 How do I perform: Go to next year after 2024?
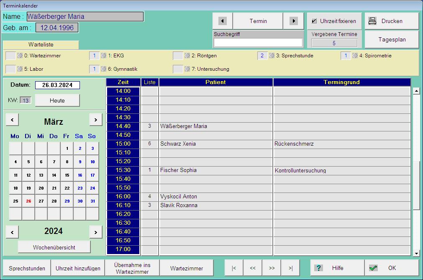tap(96, 232)
